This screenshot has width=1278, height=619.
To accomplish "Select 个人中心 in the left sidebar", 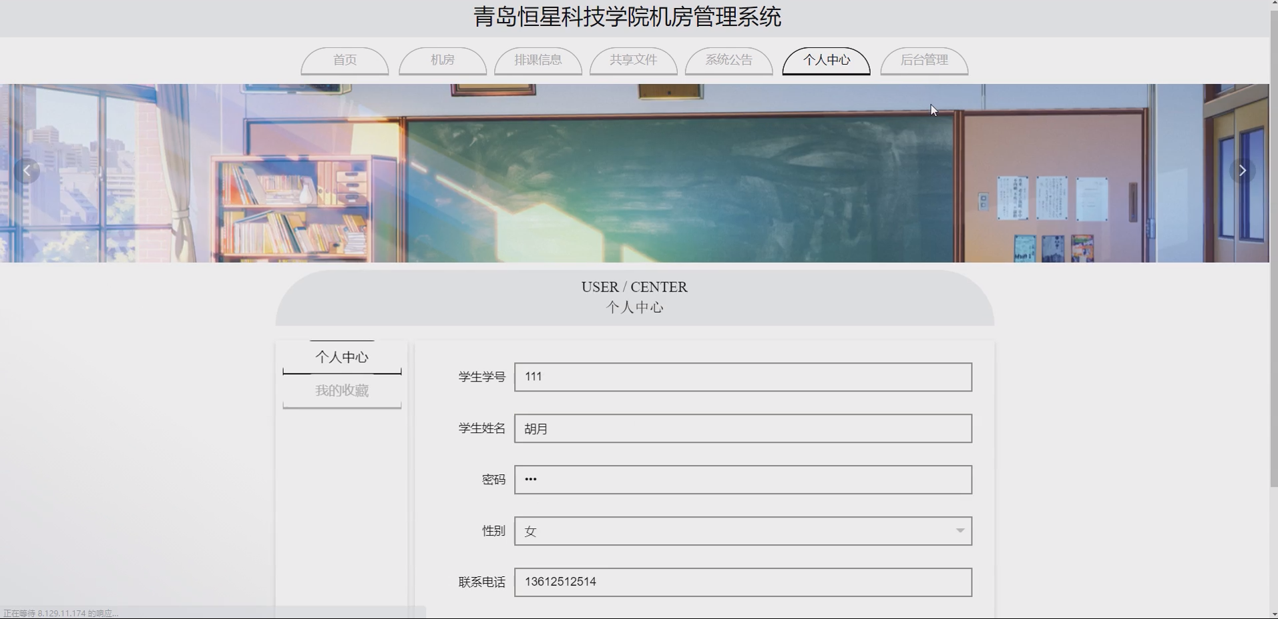I will coord(342,358).
